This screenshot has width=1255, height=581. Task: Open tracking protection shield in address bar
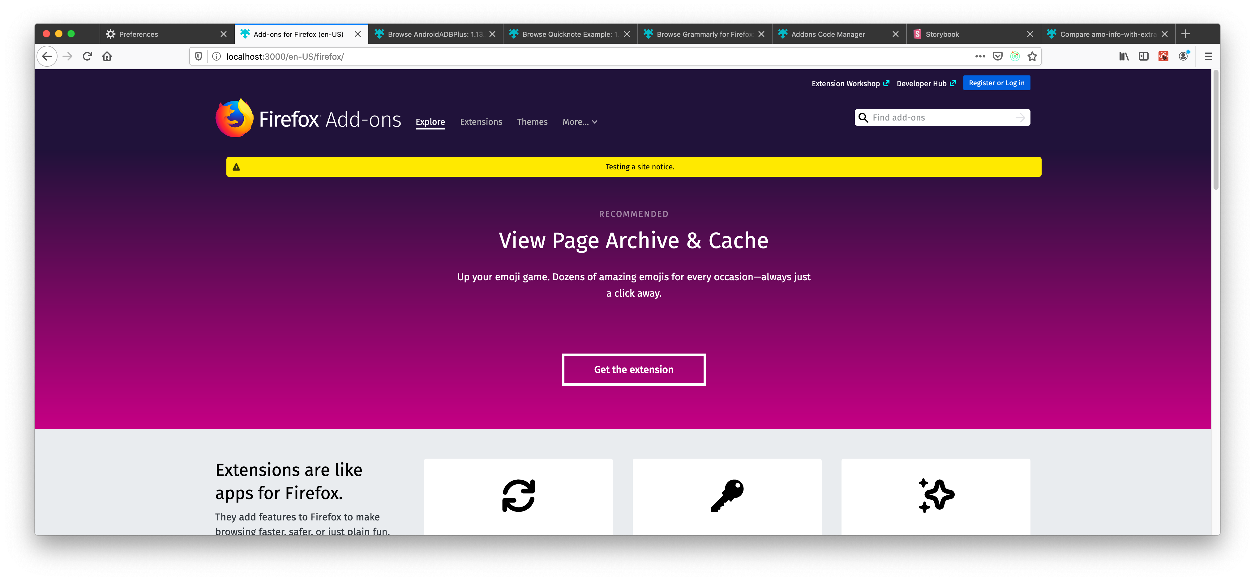[x=198, y=57]
